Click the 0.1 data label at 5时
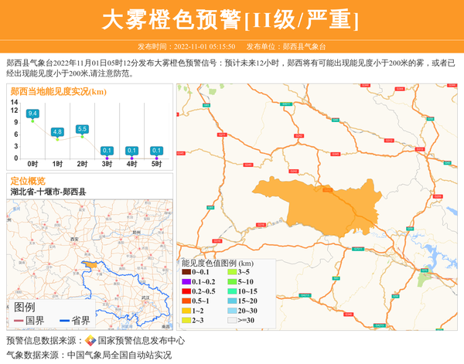Image resolution: width=464 pixels, height=364 pixels. coord(156,151)
